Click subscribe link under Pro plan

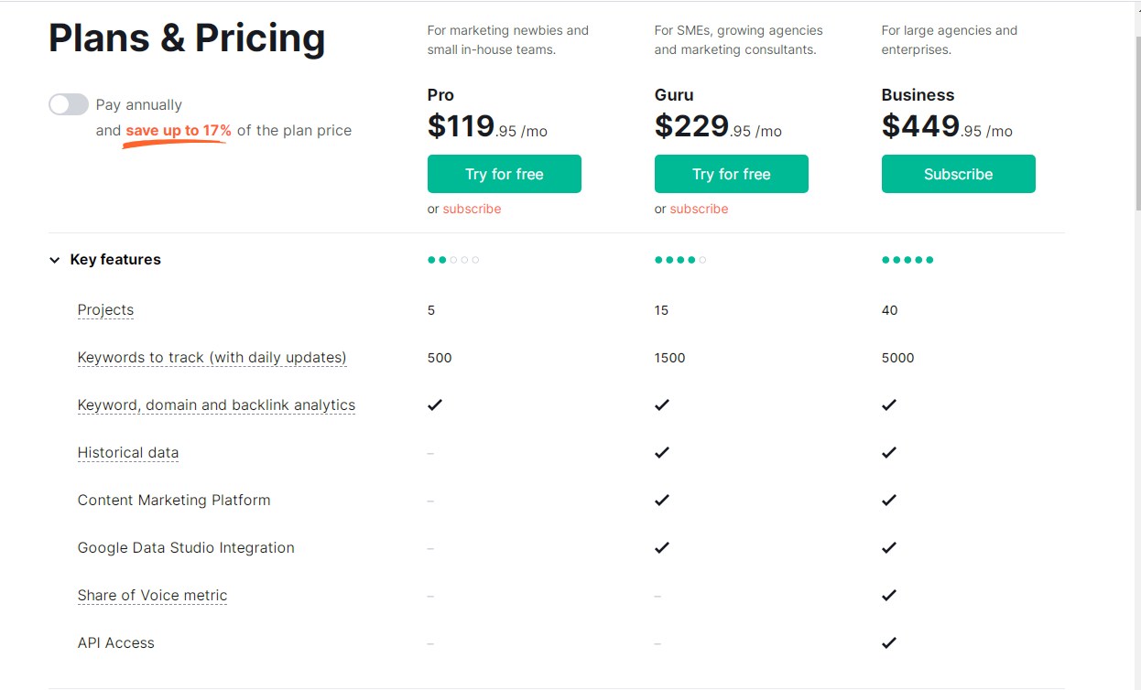pyautogui.click(x=472, y=209)
